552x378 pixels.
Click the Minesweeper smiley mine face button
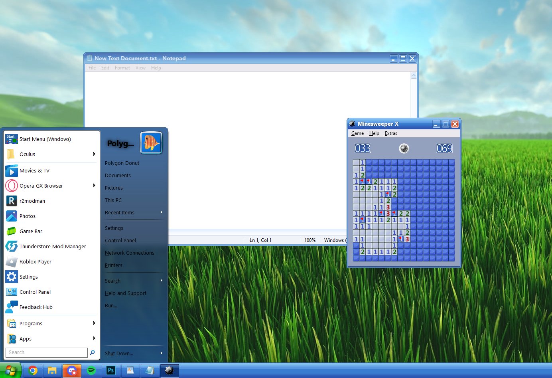point(404,148)
